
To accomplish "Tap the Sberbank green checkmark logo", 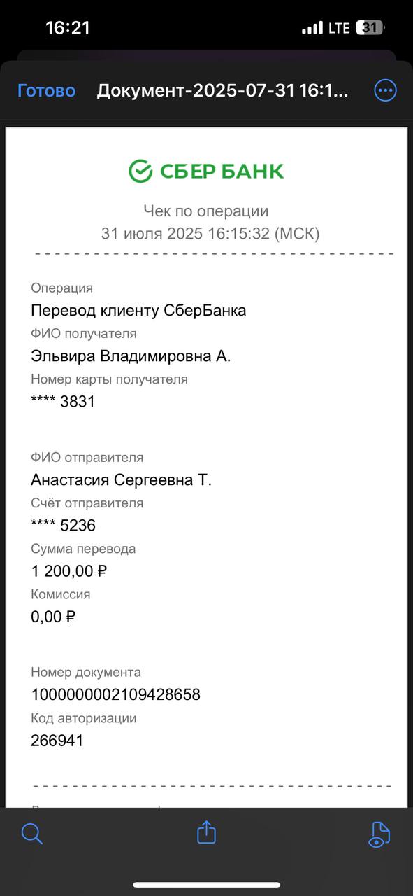I will coord(140,171).
